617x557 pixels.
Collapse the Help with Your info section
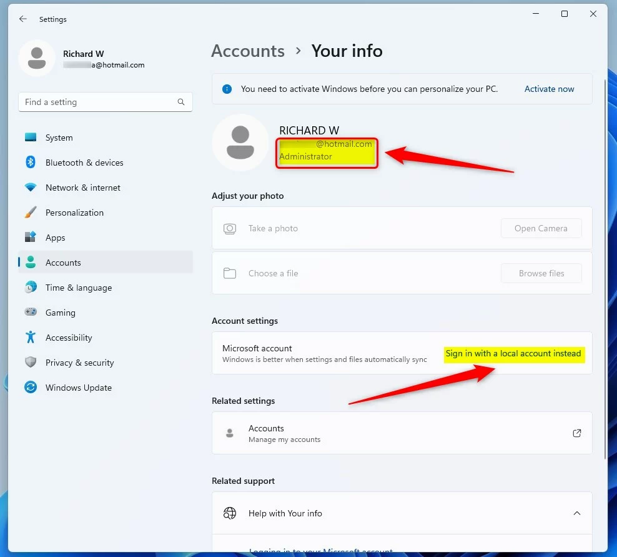(x=576, y=513)
